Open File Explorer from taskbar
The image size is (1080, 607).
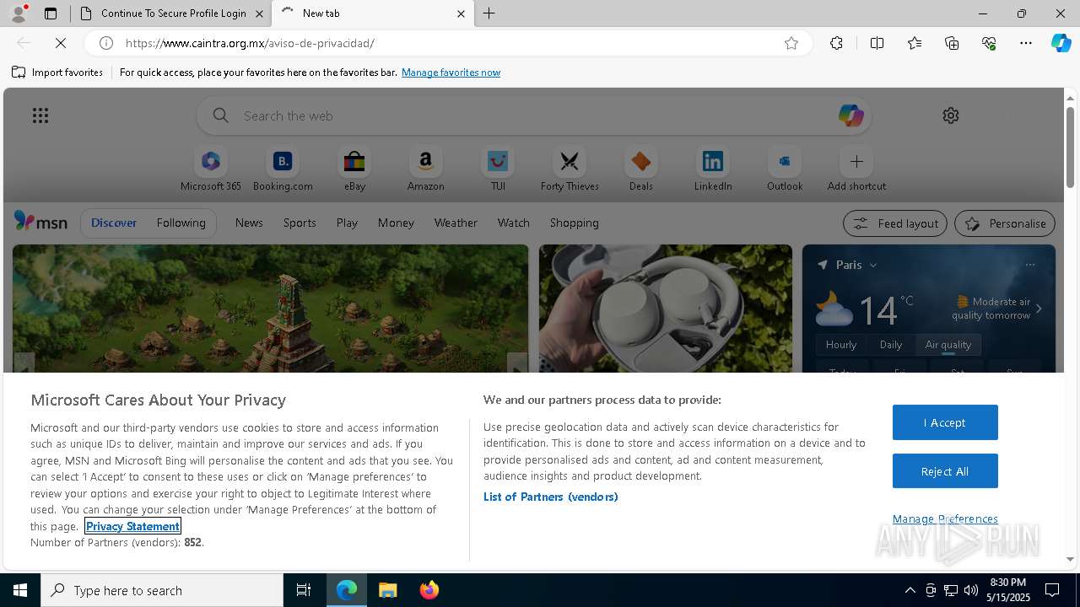388,590
